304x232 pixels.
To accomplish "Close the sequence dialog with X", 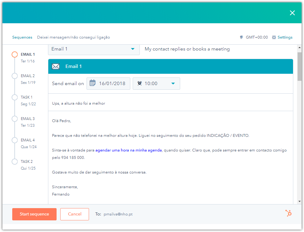I will 292,13.
